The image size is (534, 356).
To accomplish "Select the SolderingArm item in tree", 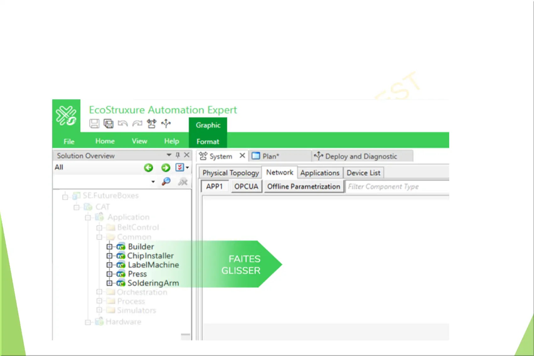I will pyautogui.click(x=153, y=283).
